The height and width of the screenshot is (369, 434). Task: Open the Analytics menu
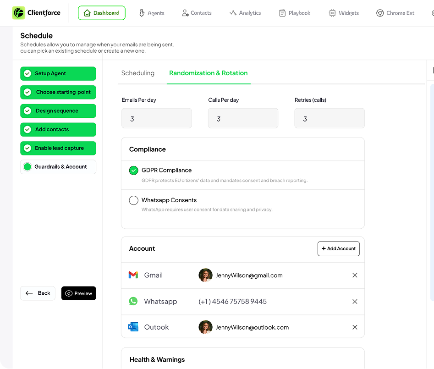pos(245,13)
